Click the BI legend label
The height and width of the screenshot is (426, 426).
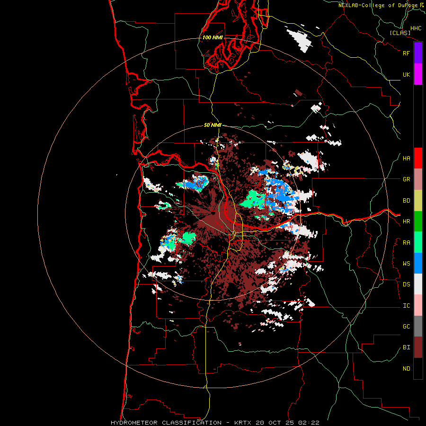click(x=406, y=347)
